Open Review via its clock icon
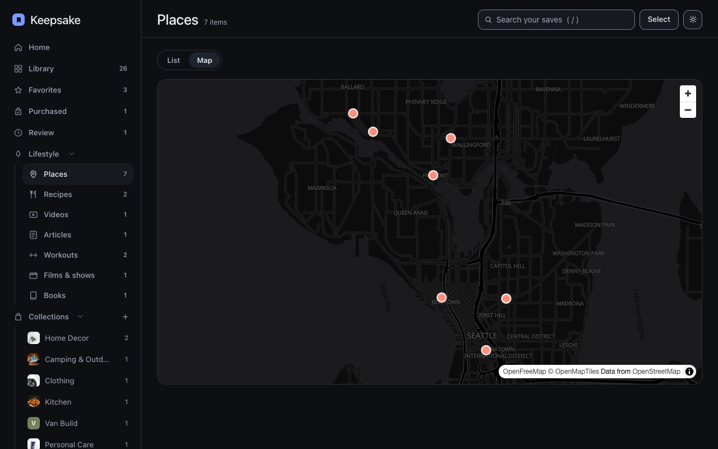Viewport: 718px width, 449px height. 18,133
